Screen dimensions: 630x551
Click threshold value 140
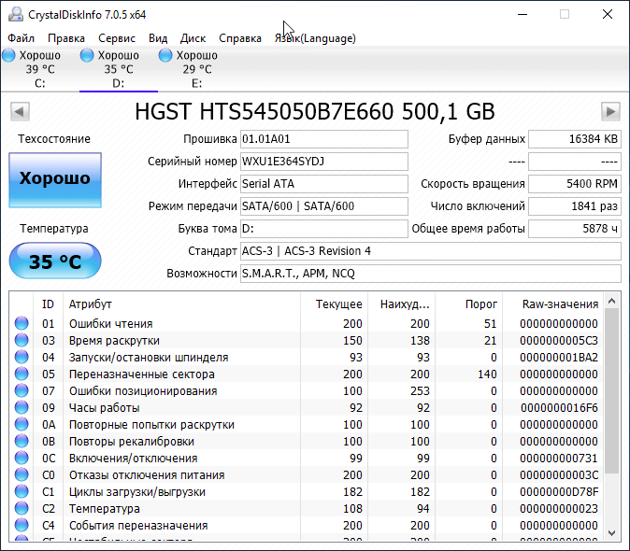coord(487,374)
